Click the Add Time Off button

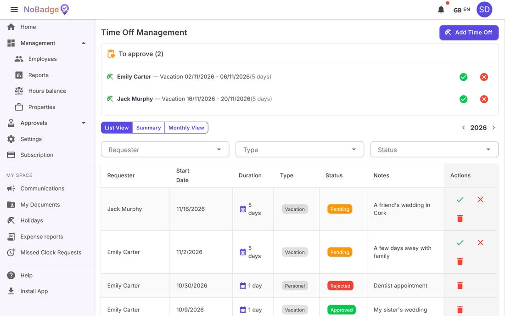pos(469,33)
